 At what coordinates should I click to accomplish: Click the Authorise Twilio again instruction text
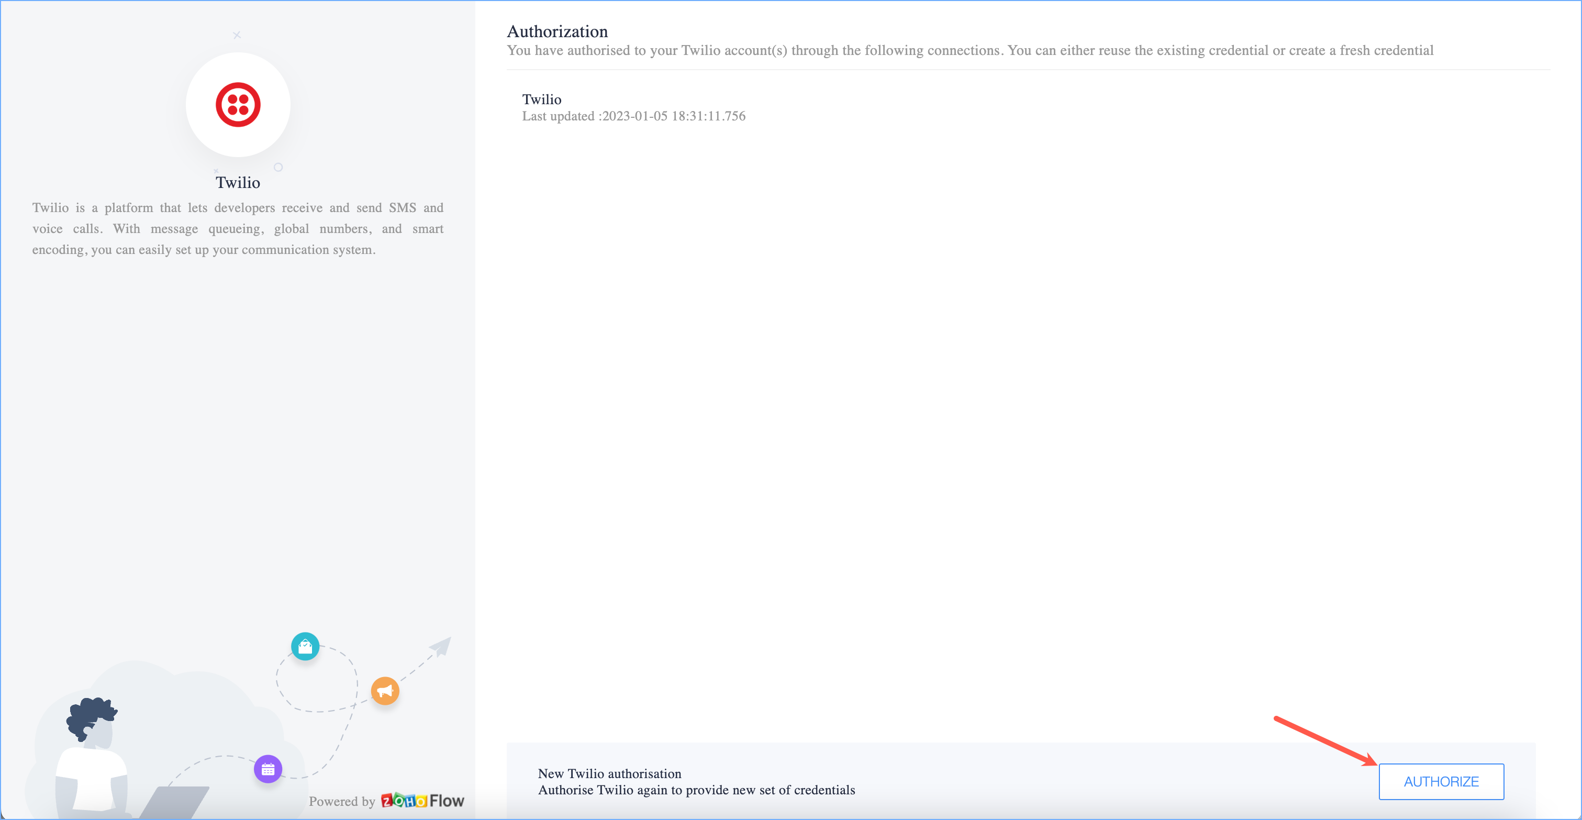696,790
